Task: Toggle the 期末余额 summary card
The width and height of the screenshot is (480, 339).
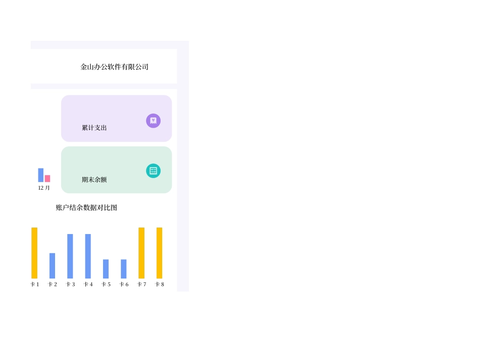Action: (116, 169)
